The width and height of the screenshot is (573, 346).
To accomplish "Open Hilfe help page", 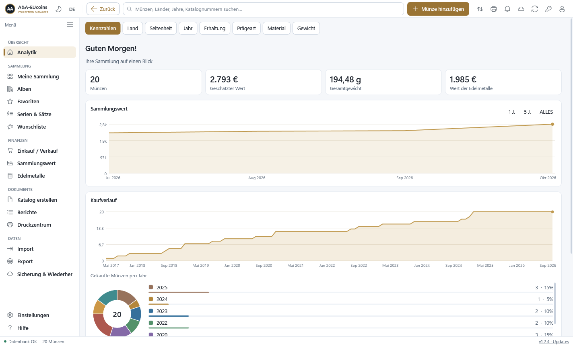I will 40,328.
